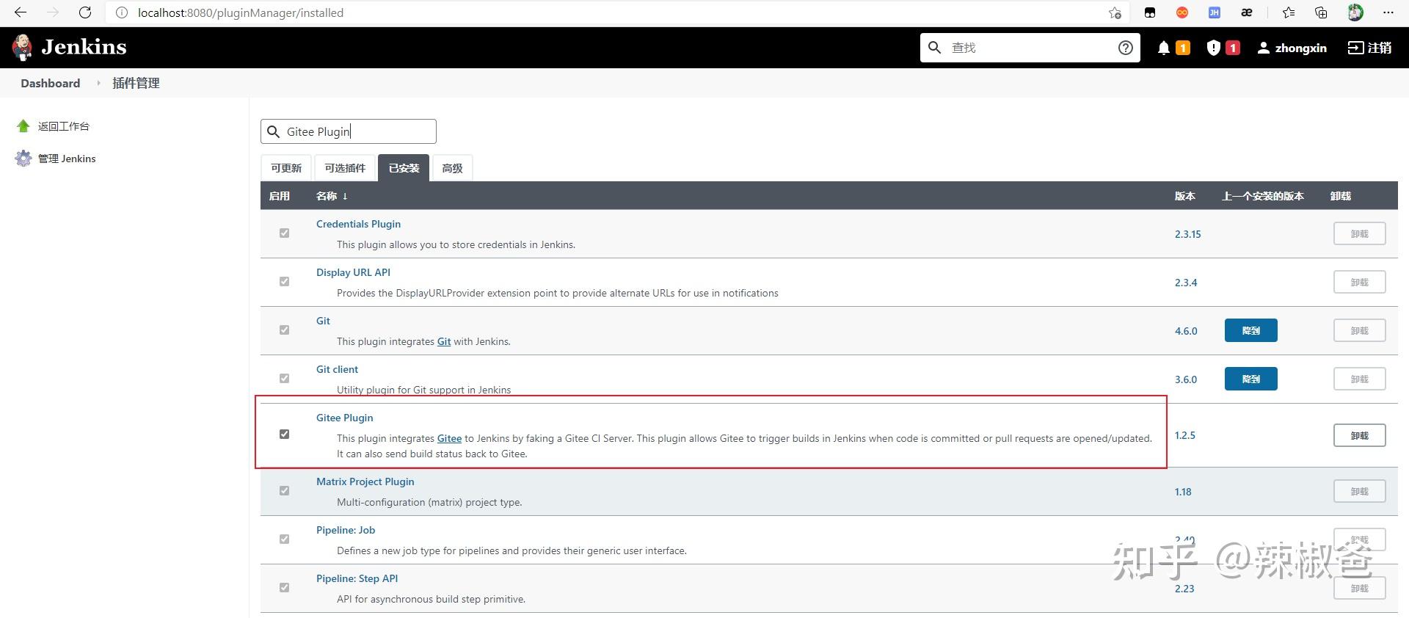Click Git version 4.6.0
Screen dimensions: 1409x618
[x=1186, y=331]
